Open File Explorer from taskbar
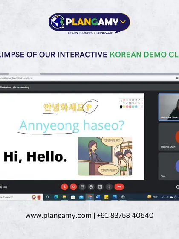Image resolution: width=179 pixels, height=239 pixels. (64, 197)
